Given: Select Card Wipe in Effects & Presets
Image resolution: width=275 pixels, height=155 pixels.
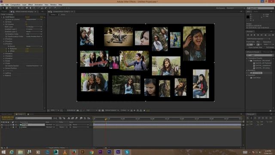Looking at the screenshot, I should point(257,77).
